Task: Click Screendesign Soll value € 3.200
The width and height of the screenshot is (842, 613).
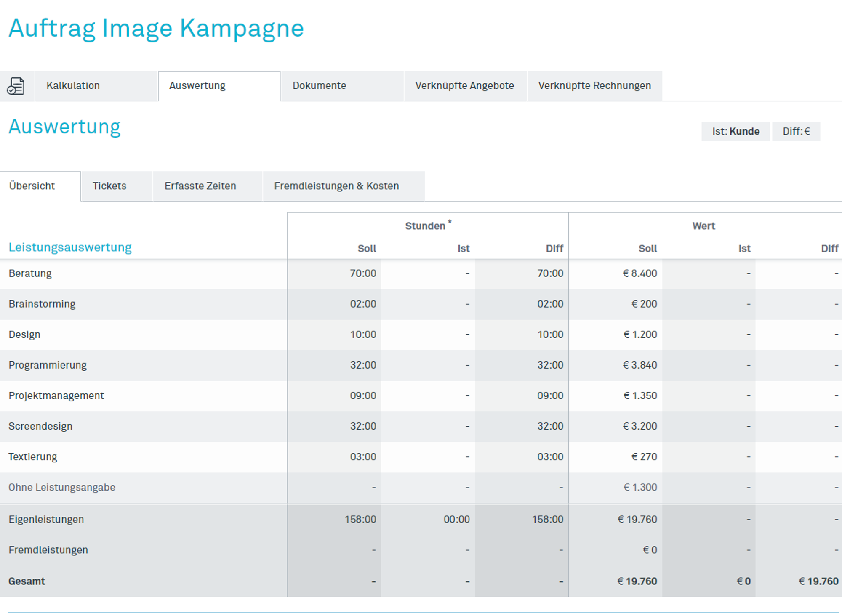Action: (x=640, y=426)
